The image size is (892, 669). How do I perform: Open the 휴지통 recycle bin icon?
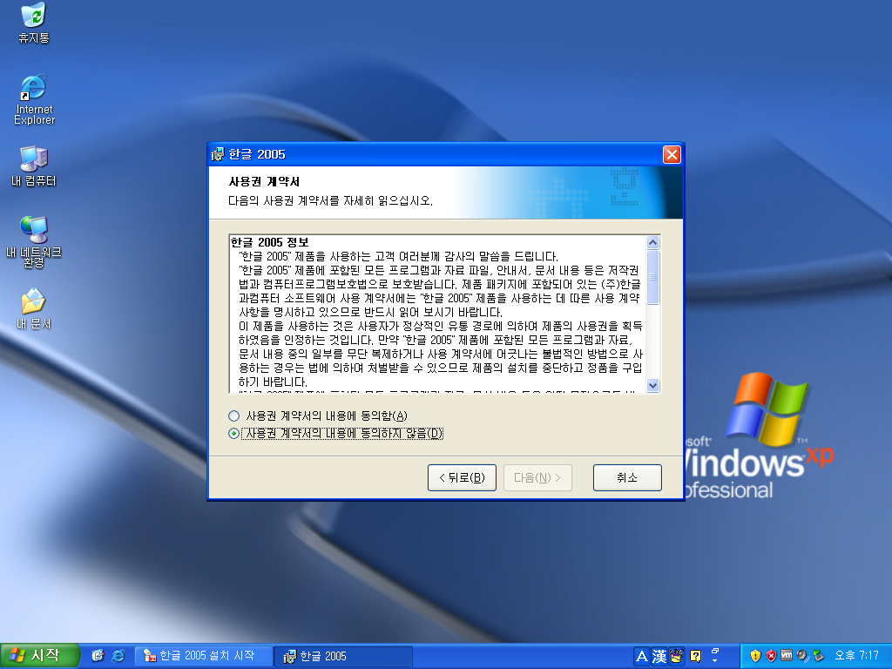[34, 23]
